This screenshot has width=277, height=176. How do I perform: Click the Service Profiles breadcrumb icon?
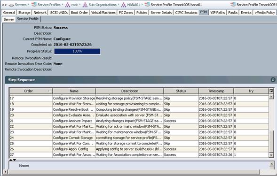[x=34, y=5]
